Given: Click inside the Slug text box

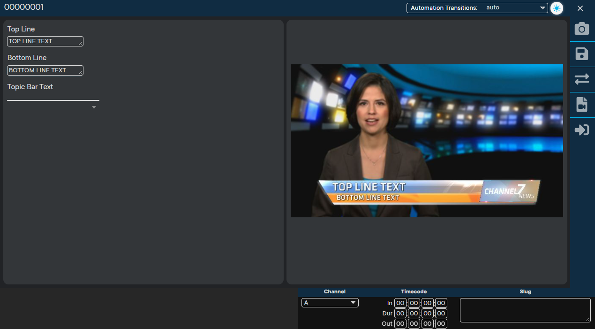Looking at the screenshot, I should point(525,310).
